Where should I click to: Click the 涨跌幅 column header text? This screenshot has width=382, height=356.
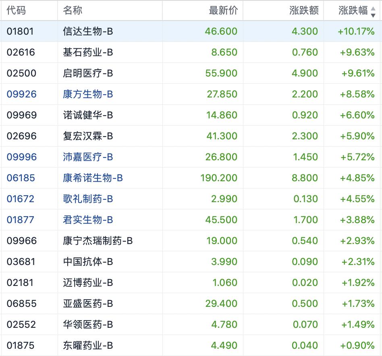(x=353, y=10)
